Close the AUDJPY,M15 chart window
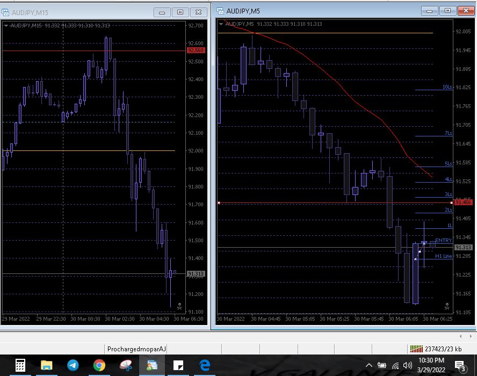Viewport: 477px width, 376px height. [x=198, y=12]
